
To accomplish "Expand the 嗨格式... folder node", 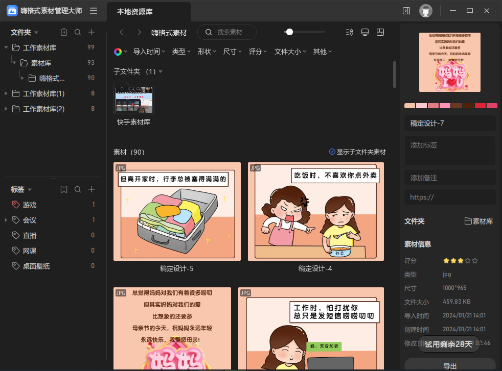I will coord(22,78).
